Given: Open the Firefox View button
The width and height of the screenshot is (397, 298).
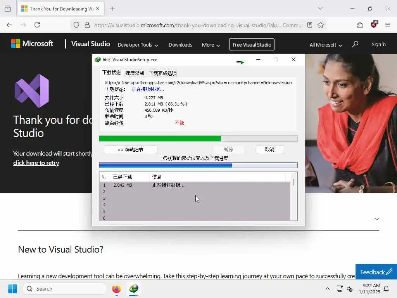Looking at the screenshot, I should (8, 9).
